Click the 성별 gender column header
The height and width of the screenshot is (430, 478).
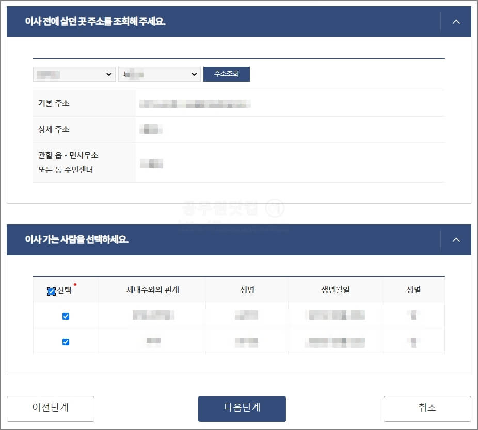tap(413, 289)
